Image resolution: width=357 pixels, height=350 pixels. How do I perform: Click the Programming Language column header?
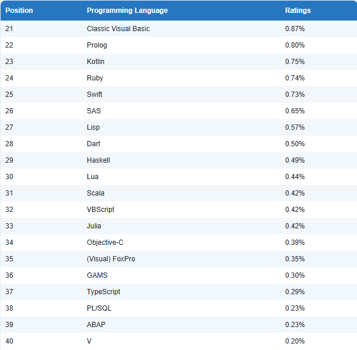127,11
